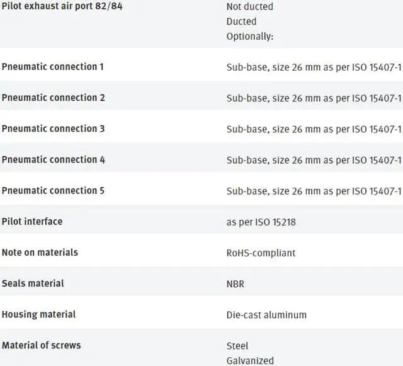The image size is (403, 366).
Task: Click the Seals material label
Action: pyautogui.click(x=33, y=283)
